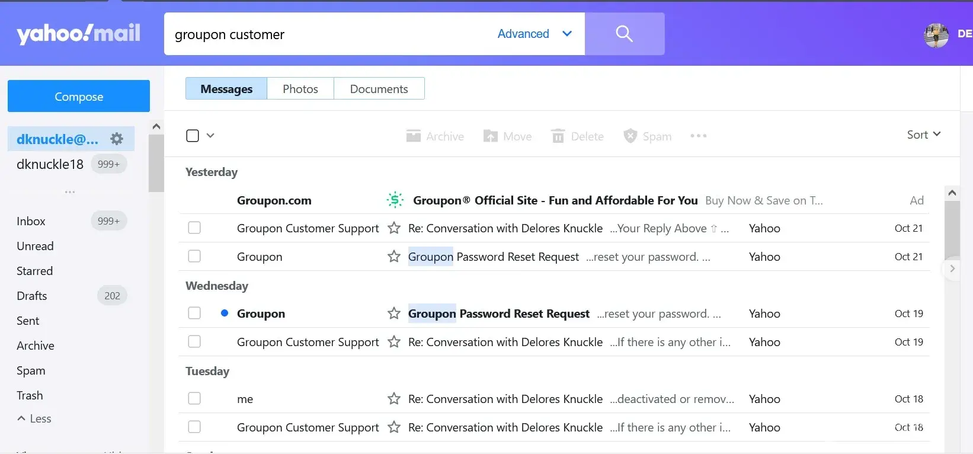This screenshot has width=973, height=454.
Task: Check the Oct 21 Groupon Customer Support email
Action: pyautogui.click(x=194, y=228)
